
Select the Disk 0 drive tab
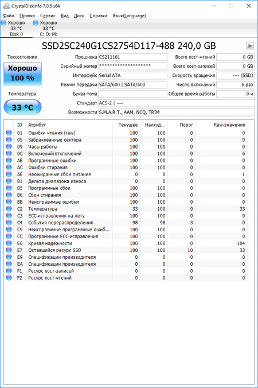(16, 29)
